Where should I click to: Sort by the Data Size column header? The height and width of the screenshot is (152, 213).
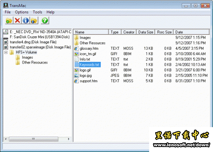click(x=146, y=32)
